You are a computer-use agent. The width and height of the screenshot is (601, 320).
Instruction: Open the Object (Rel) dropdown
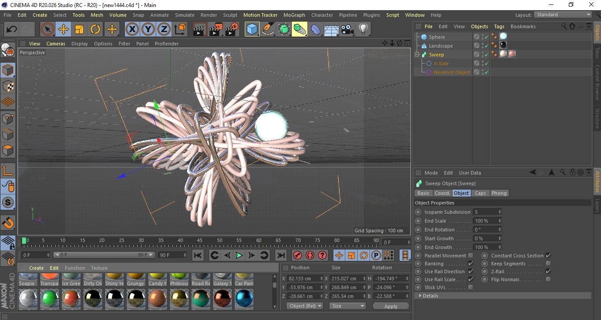click(305, 306)
